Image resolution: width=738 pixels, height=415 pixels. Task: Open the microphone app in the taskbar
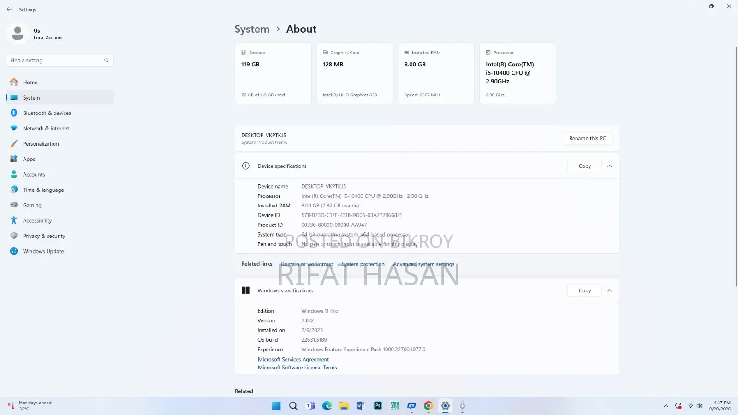point(462,406)
